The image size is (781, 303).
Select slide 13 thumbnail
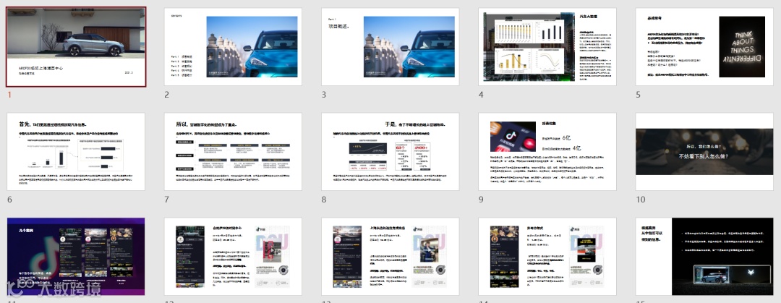[x=390, y=257]
